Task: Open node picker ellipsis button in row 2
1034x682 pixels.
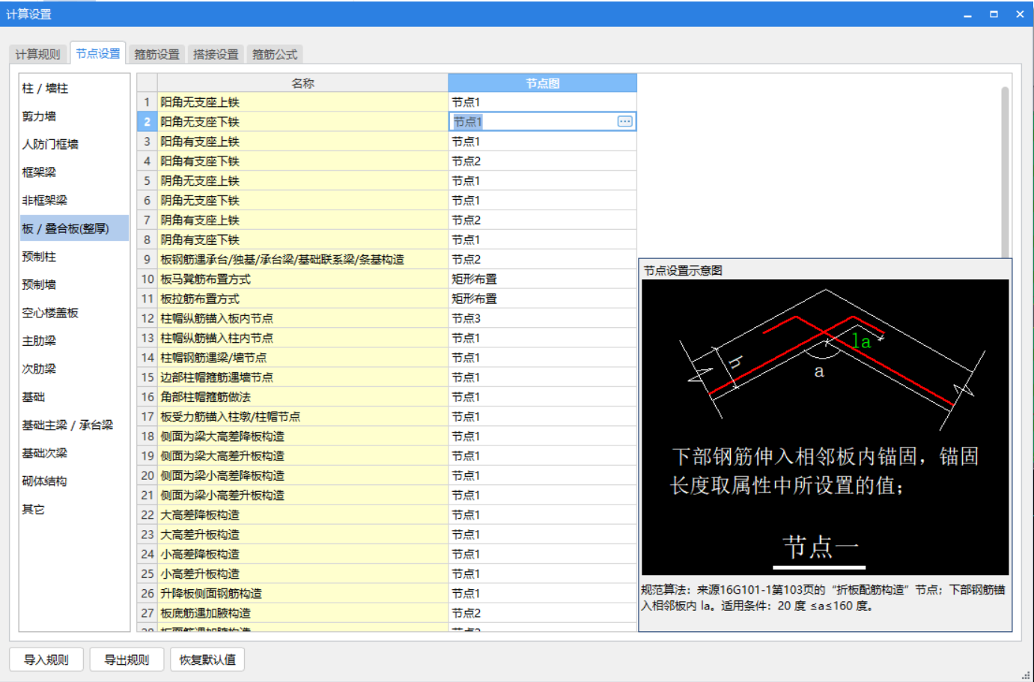Action: point(624,121)
